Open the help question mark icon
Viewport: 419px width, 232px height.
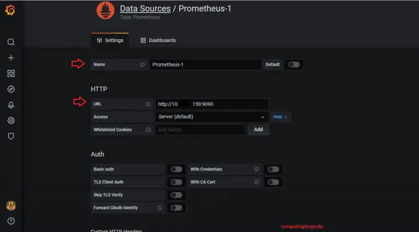[x=11, y=221]
